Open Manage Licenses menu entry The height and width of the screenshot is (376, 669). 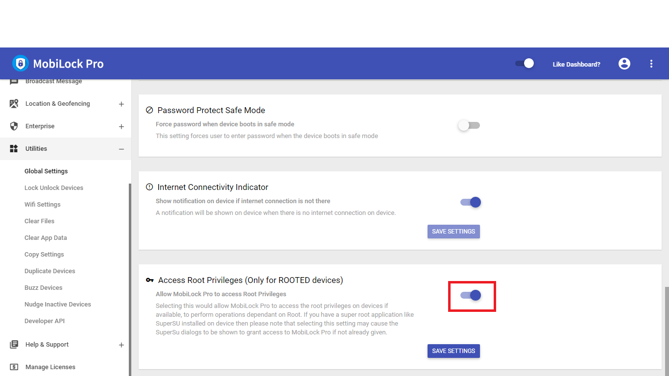[50, 367]
